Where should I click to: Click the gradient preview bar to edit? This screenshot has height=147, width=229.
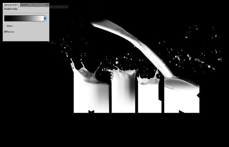24,18
